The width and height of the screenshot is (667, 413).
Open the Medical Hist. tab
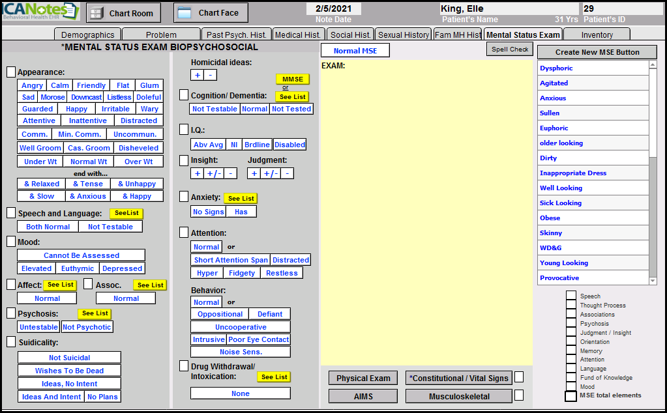tap(298, 35)
